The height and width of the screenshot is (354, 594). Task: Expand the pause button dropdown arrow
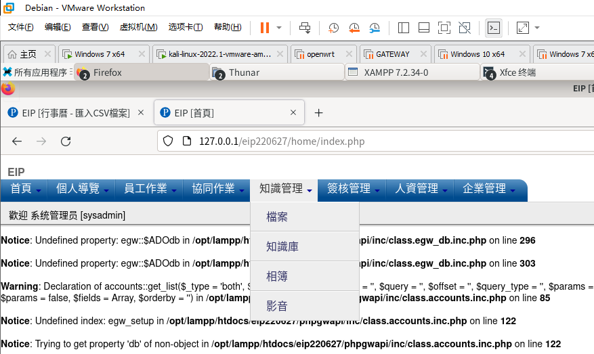click(x=279, y=28)
